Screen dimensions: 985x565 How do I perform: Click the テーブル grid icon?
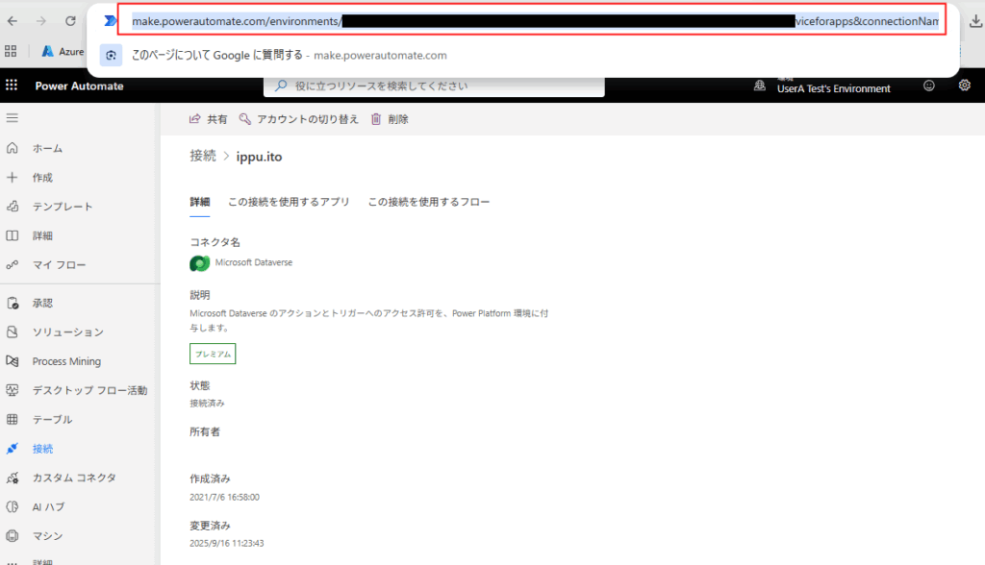(x=12, y=419)
